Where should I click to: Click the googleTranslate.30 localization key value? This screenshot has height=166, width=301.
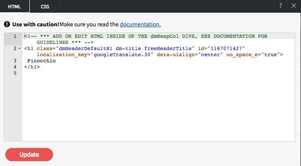pos(122,54)
